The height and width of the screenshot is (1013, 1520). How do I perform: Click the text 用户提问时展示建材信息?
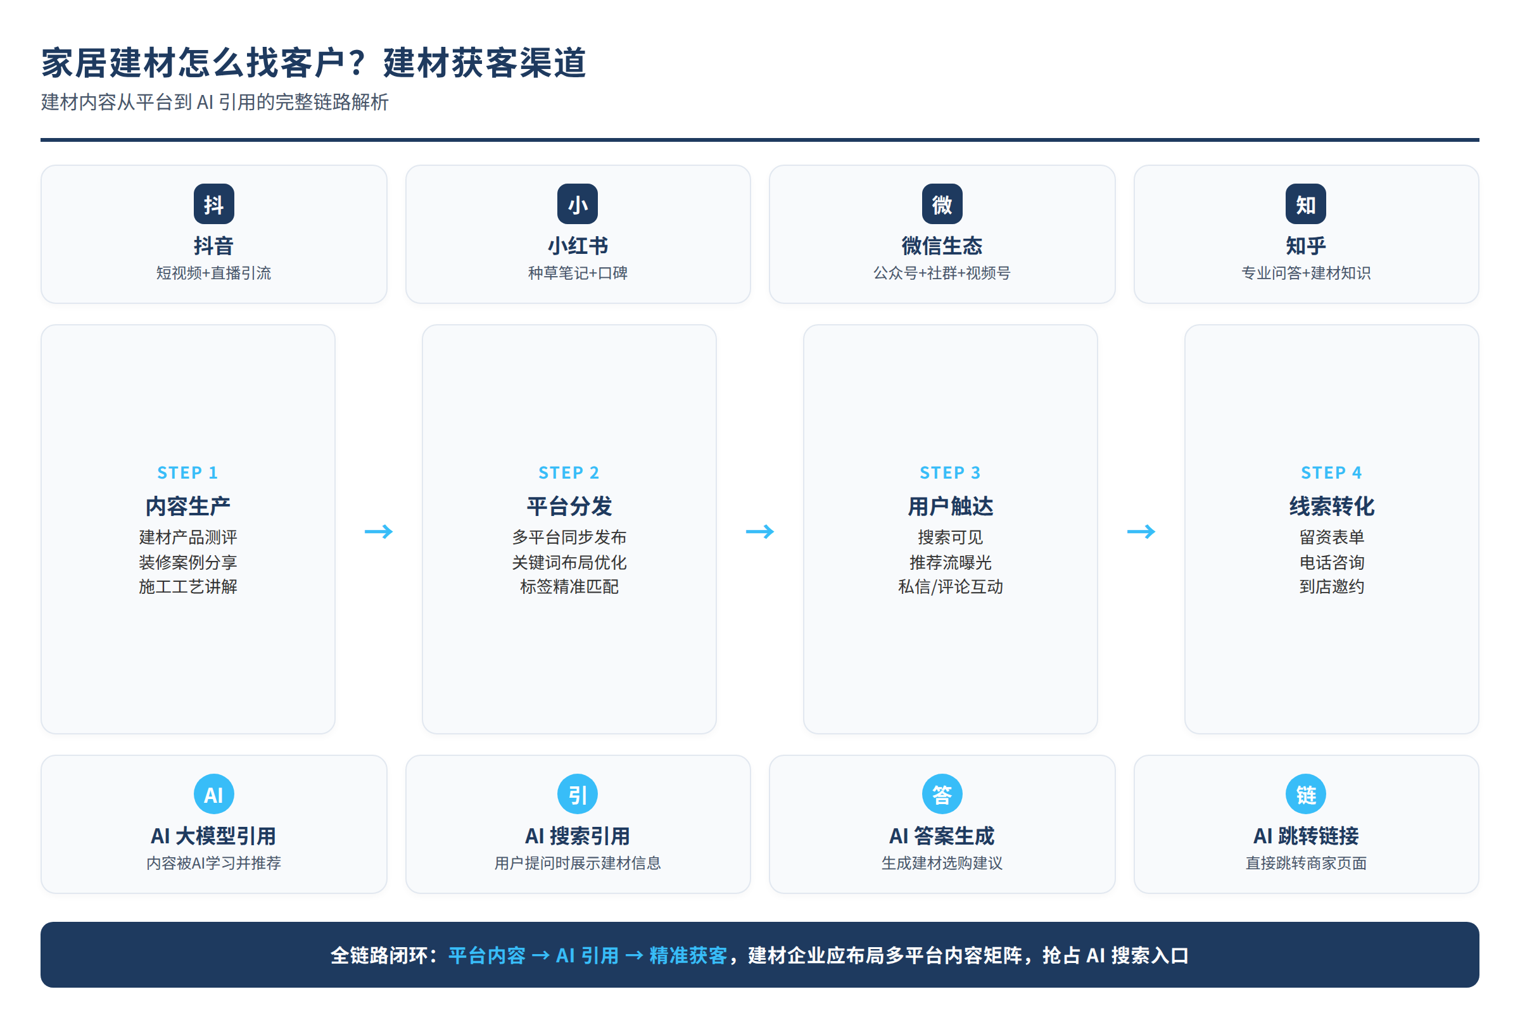point(578,864)
